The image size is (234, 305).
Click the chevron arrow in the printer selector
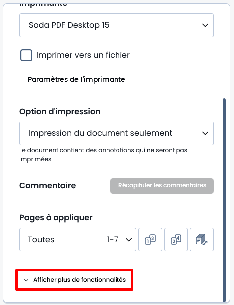coord(205,25)
